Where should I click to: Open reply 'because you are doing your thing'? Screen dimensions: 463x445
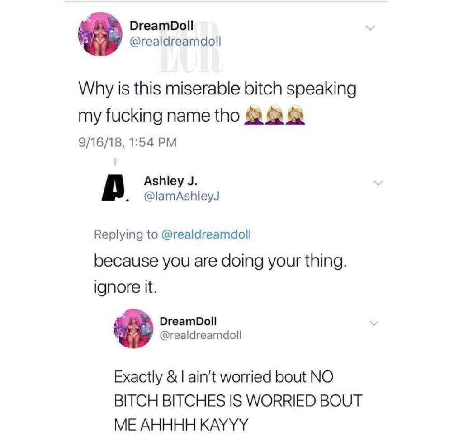click(x=220, y=274)
